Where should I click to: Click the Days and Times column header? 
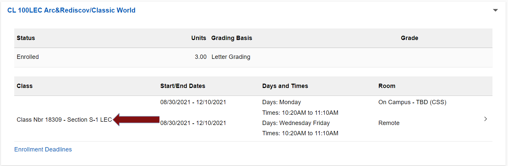pos(285,86)
